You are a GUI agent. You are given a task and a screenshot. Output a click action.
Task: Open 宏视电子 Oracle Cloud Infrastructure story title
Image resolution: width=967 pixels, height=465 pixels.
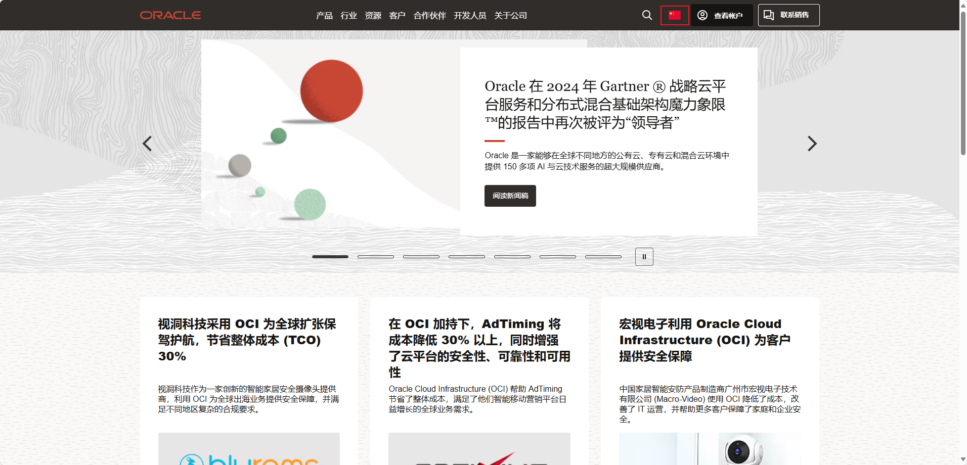tap(705, 340)
